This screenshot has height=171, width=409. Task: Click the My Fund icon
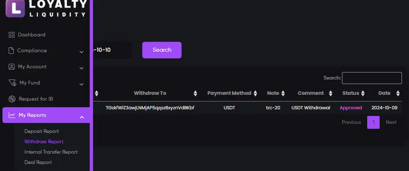pyautogui.click(x=12, y=83)
